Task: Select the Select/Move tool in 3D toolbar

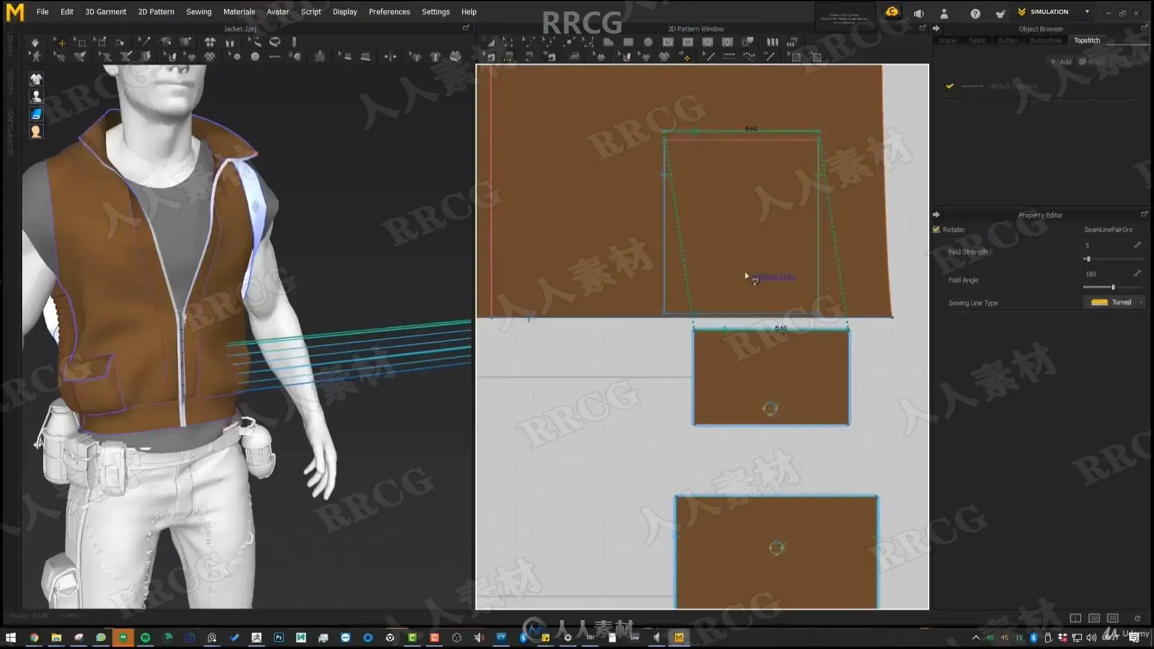Action: click(60, 42)
